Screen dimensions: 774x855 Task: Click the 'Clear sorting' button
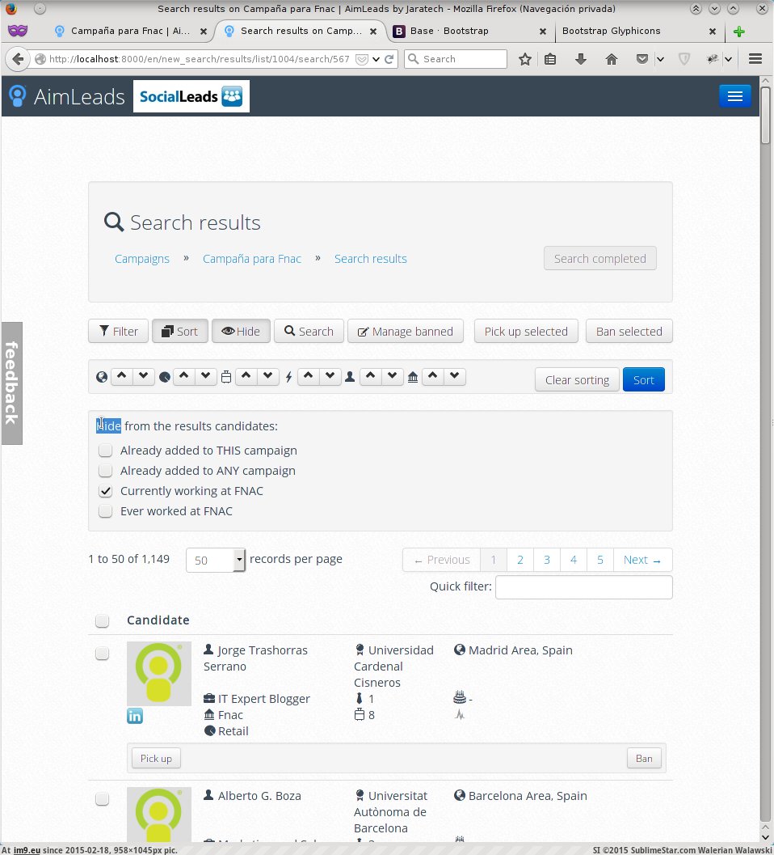(x=576, y=380)
